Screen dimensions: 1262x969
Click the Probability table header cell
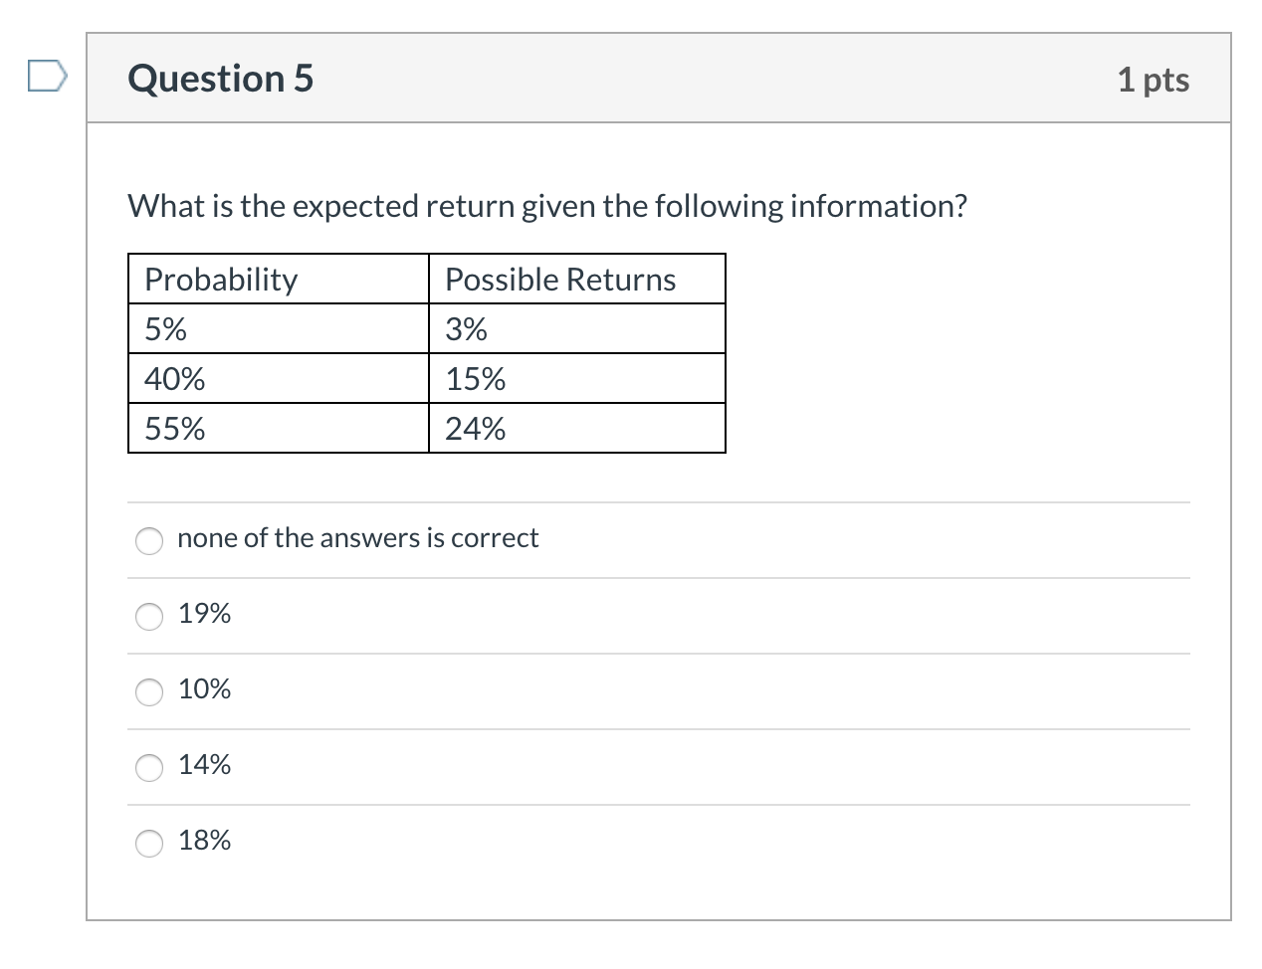221,280
